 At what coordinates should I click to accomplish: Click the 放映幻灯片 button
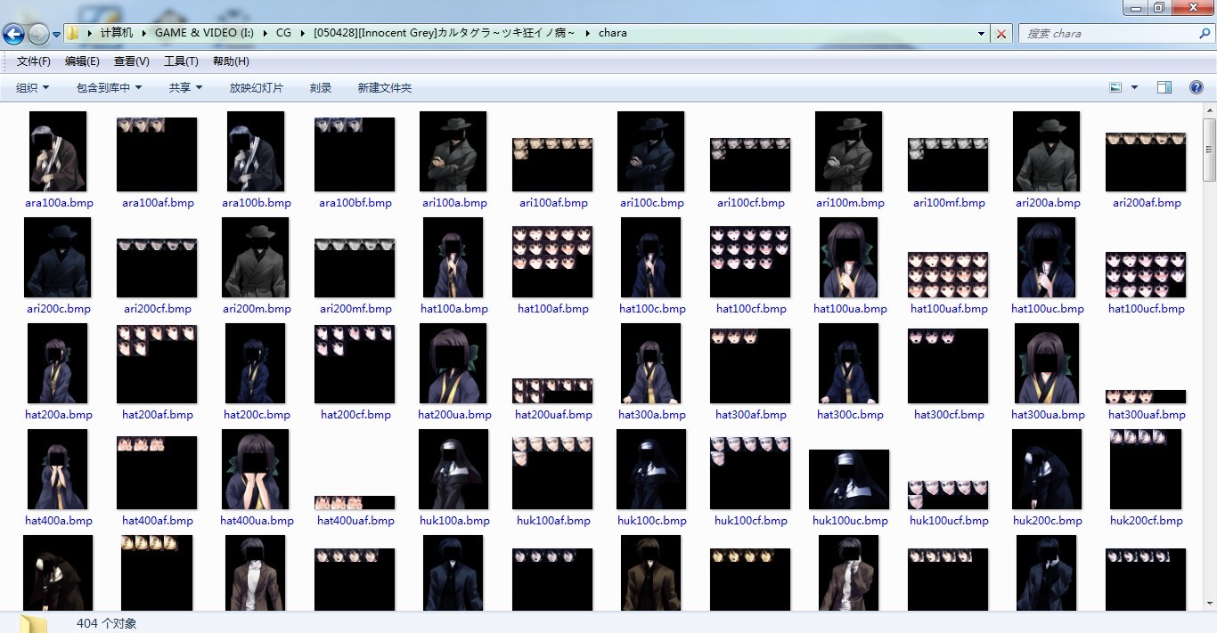(256, 88)
